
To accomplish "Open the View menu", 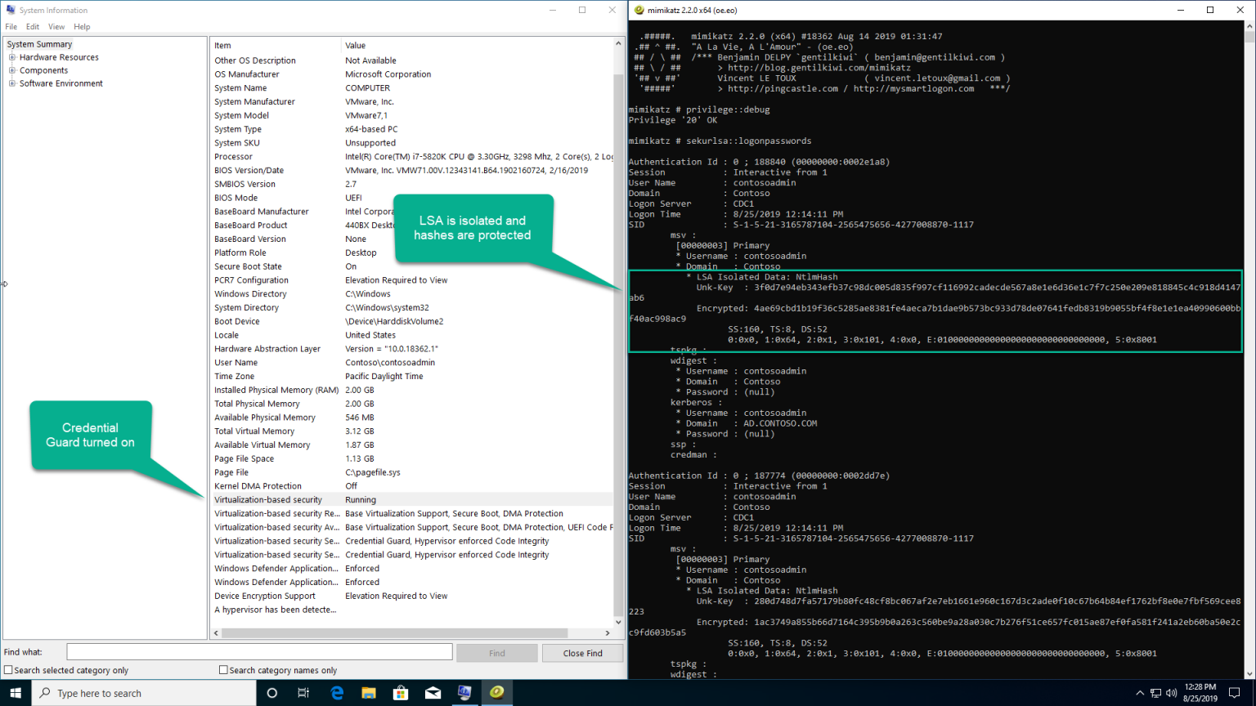I will [x=56, y=27].
